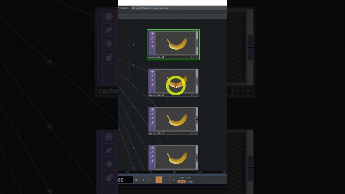Jump to start with the rewind button

click(136, 180)
